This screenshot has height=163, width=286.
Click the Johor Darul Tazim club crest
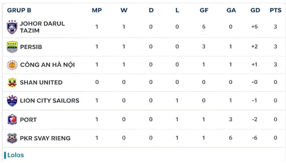click(x=12, y=27)
